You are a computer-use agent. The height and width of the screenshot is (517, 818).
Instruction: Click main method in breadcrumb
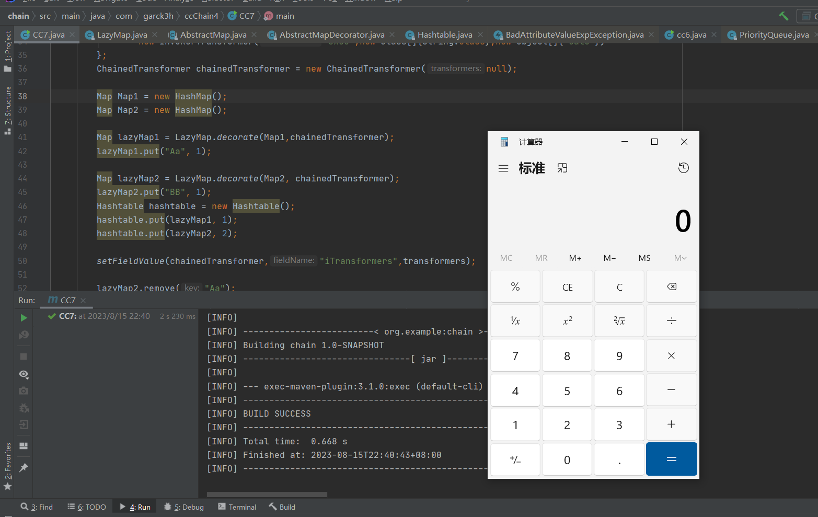pyautogui.click(x=279, y=16)
